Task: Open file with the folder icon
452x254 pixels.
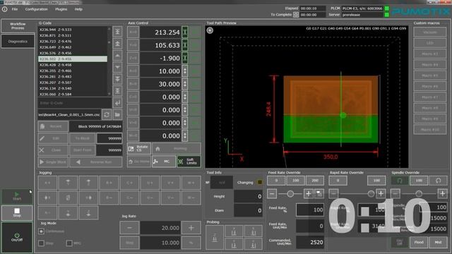Action: pos(117,114)
